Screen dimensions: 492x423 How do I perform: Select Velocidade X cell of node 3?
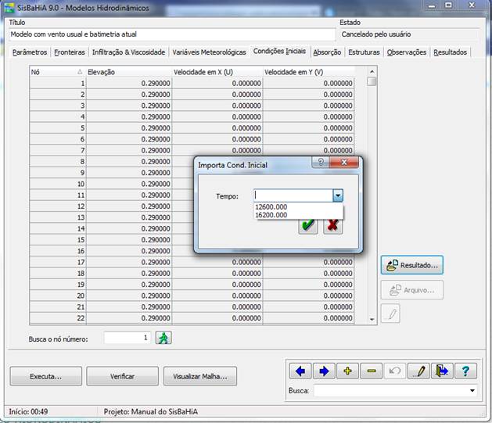tap(217, 106)
